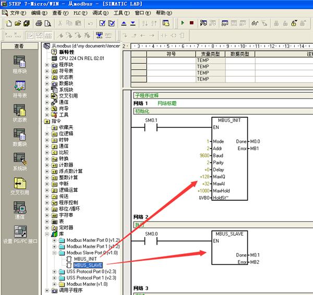Image resolution: width=313 pixels, height=295 pixels.
Task: Click the 数据类型 column header
Action: [240, 54]
